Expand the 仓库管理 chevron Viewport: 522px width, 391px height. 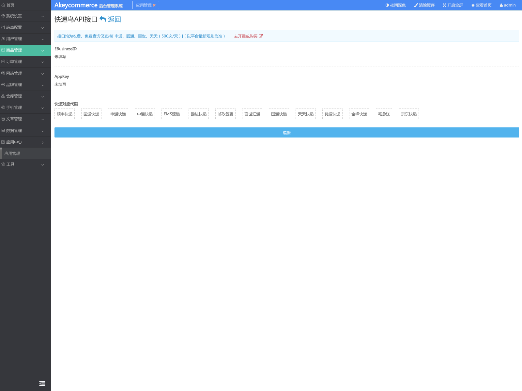[x=43, y=96]
